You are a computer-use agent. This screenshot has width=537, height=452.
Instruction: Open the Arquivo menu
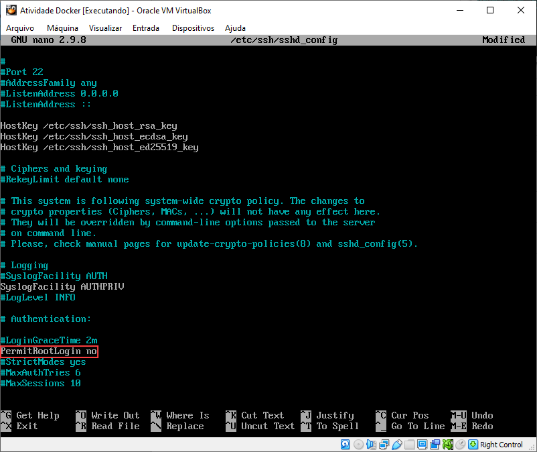click(x=20, y=28)
